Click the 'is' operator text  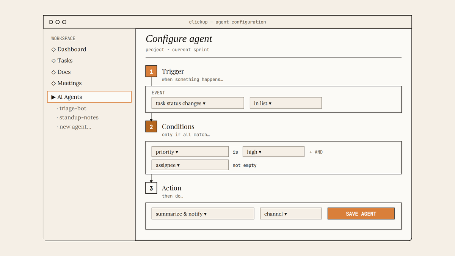(235, 152)
